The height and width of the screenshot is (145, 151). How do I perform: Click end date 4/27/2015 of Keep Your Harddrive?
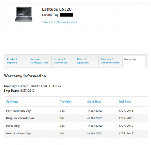click(126, 118)
